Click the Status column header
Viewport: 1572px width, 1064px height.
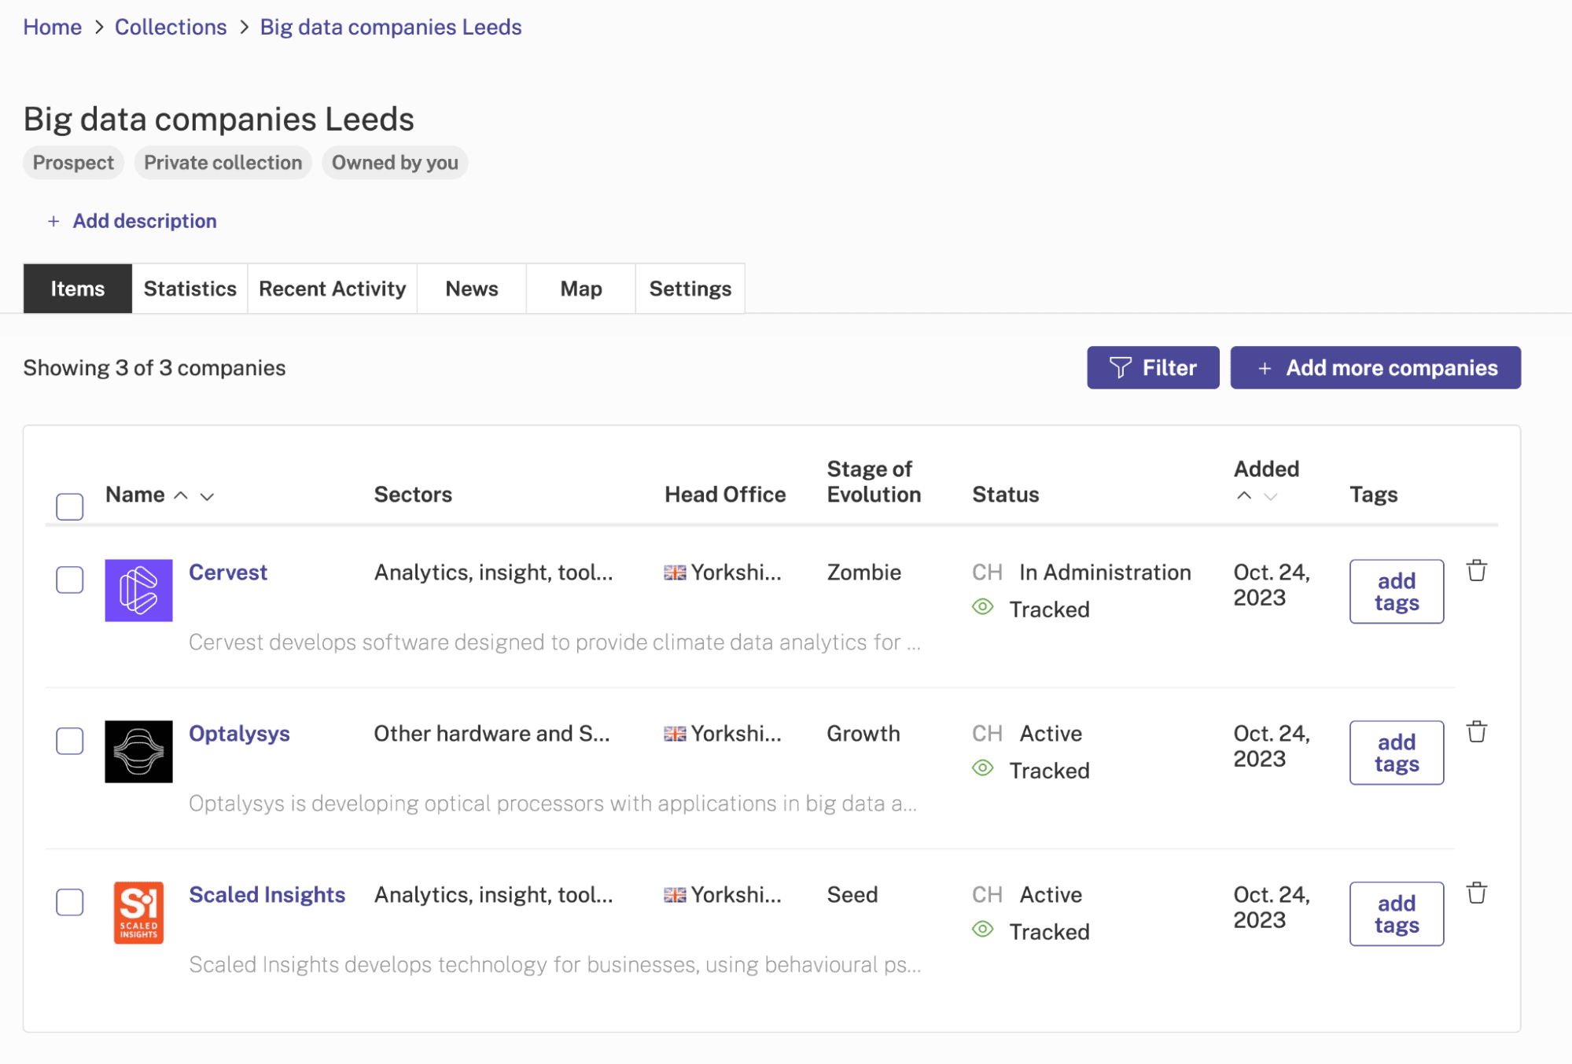[1006, 495]
